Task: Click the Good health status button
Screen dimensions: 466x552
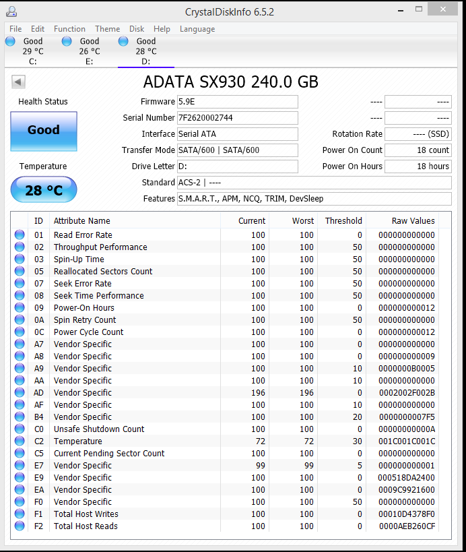Action: pos(44,131)
